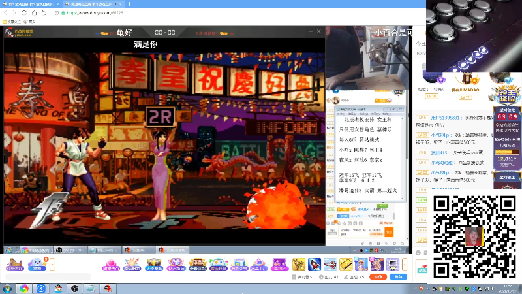Open the notepad taskbar icon

pyautogui.click(x=91, y=288)
